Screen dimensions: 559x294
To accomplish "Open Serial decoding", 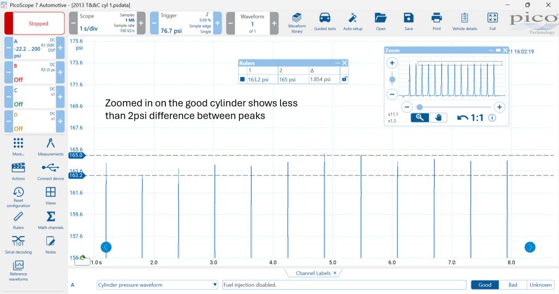I will pyautogui.click(x=18, y=245).
